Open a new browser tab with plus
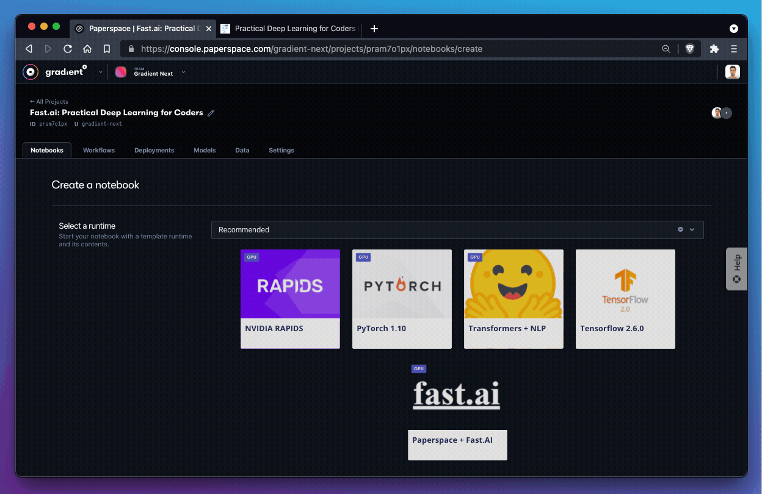The height and width of the screenshot is (494, 762). (x=374, y=29)
